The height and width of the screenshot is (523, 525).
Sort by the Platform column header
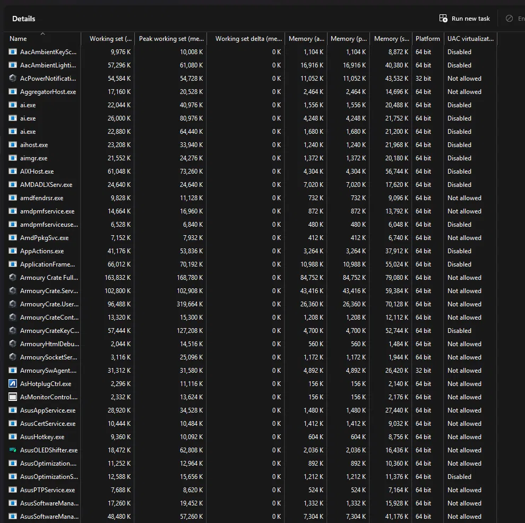(428, 39)
